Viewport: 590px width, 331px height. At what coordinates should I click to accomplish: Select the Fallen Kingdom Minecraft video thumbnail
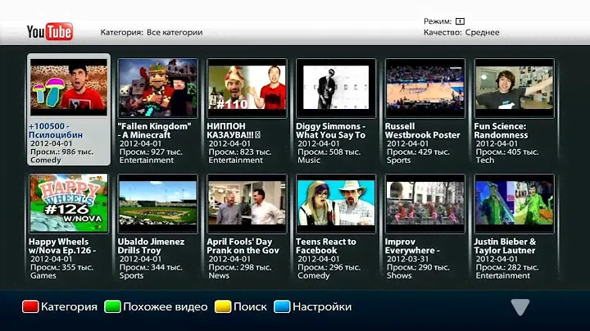coord(157,87)
